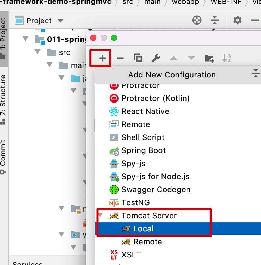Click the Create New Folder icon
The height and width of the screenshot is (265, 261).
click(x=209, y=58)
